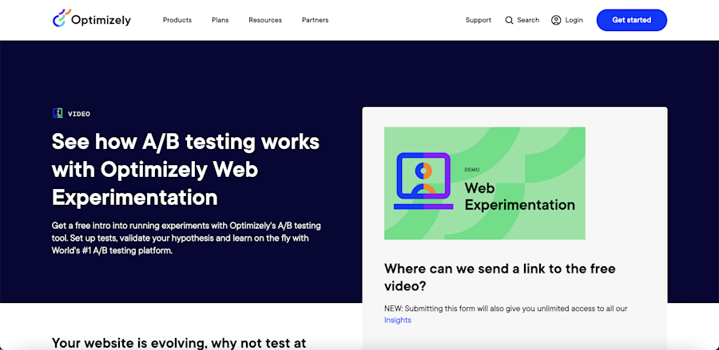Click the Optimizely logo in header
719x350 pixels.
coord(92,19)
